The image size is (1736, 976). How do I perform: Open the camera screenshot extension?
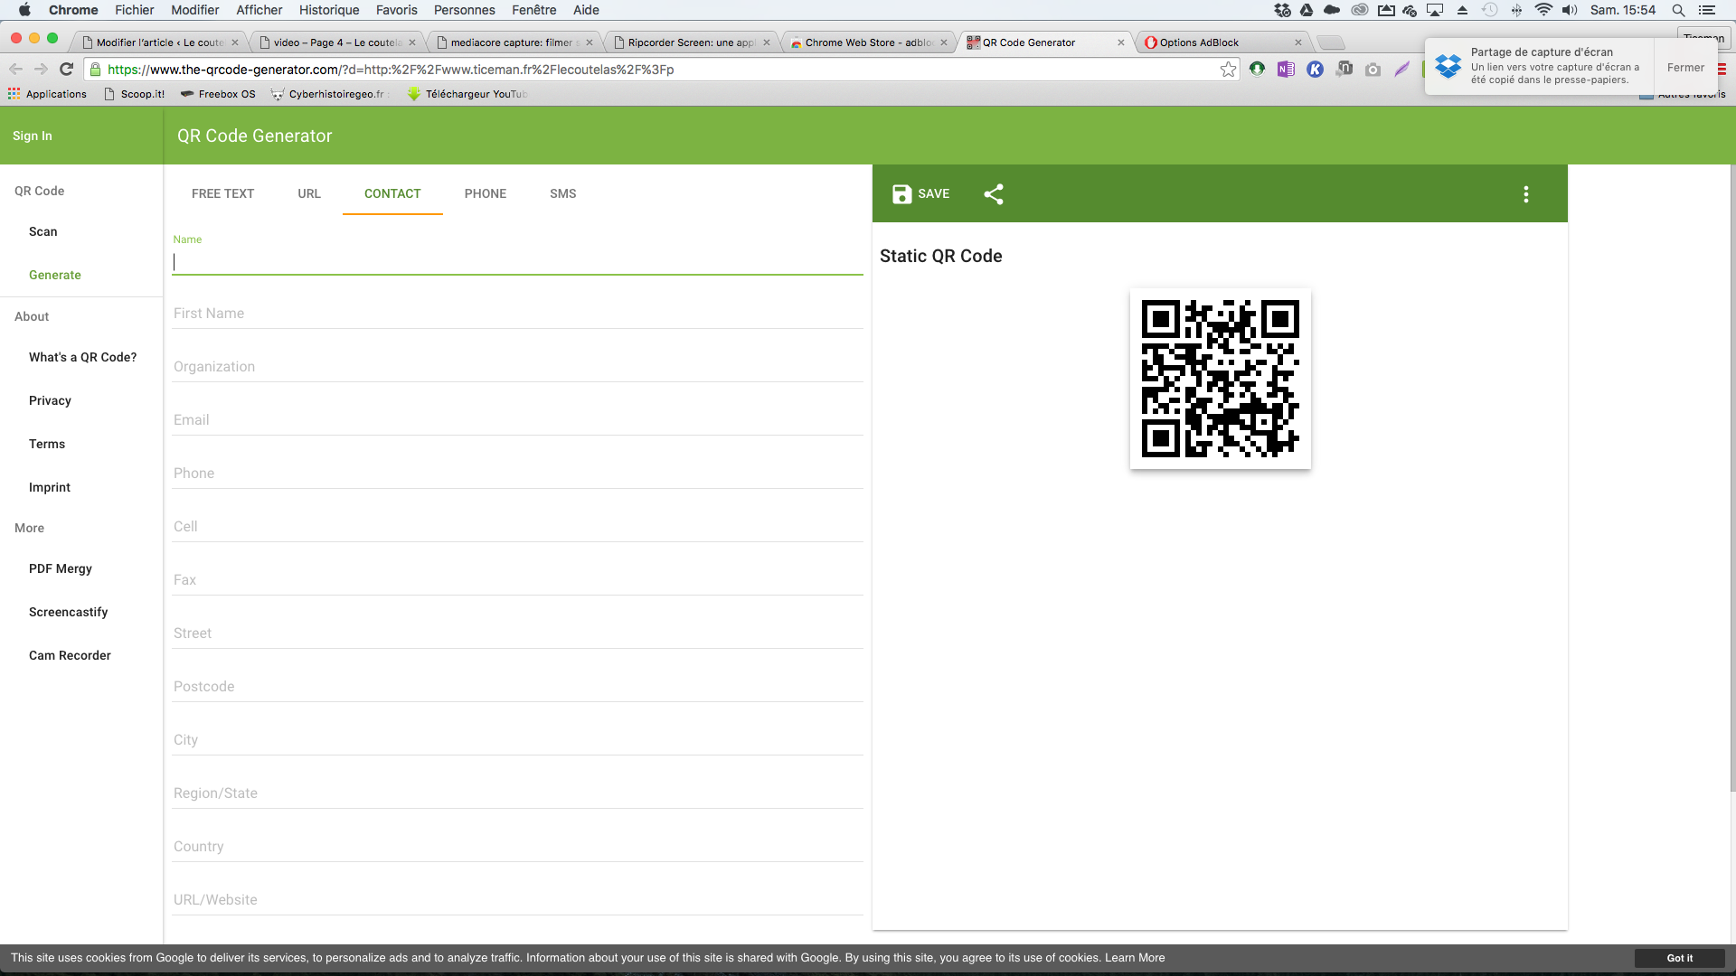coord(1373,70)
